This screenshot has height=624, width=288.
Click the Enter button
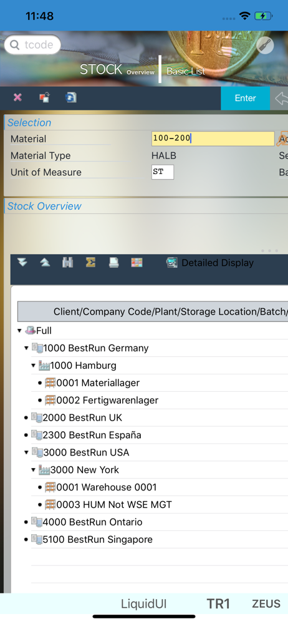[x=246, y=98]
